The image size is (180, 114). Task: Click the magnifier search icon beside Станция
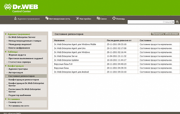(x=177, y=22)
